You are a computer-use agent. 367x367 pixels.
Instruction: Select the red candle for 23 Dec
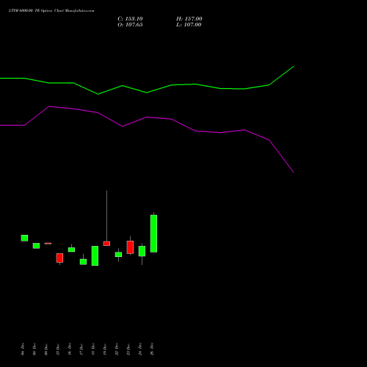click(130, 247)
